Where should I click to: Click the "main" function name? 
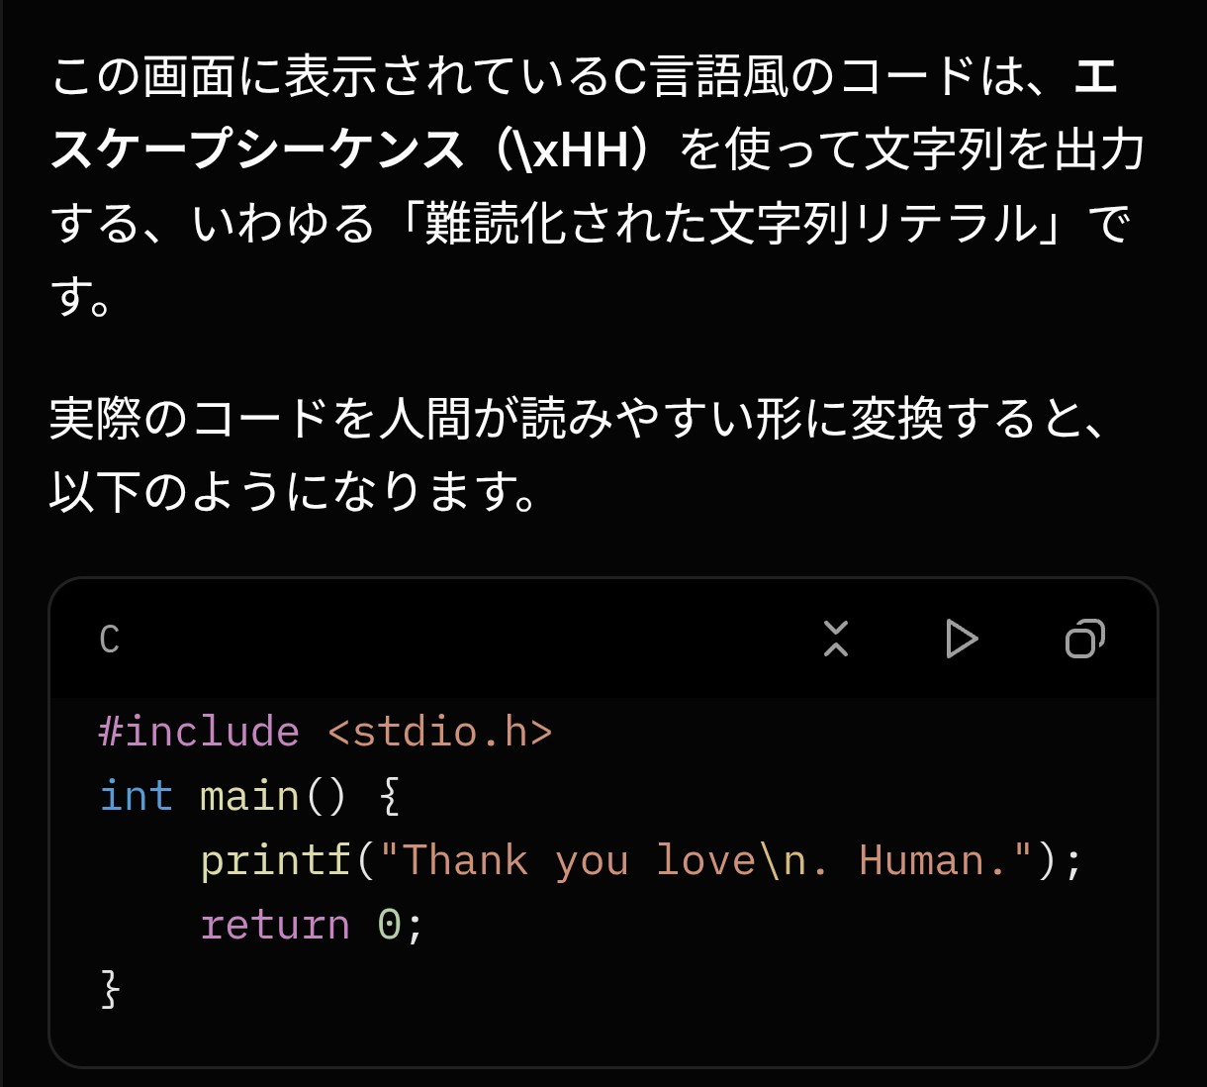[249, 797]
